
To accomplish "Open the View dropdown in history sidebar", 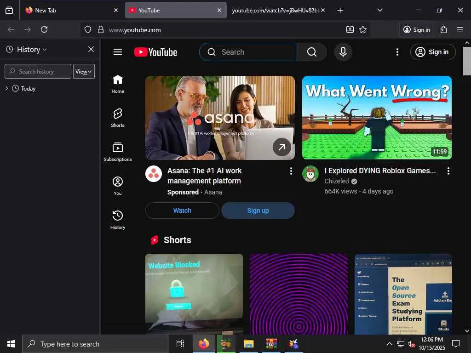I will (x=84, y=71).
